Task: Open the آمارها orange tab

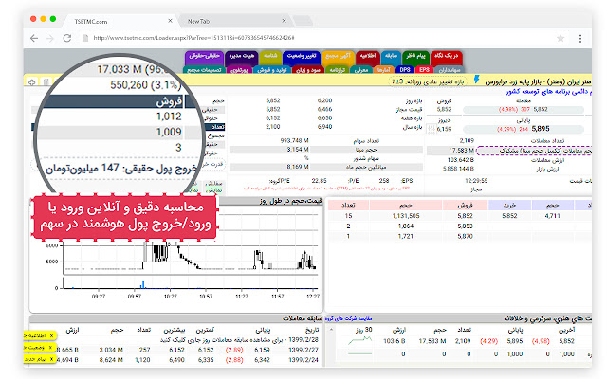Action: click(x=383, y=70)
